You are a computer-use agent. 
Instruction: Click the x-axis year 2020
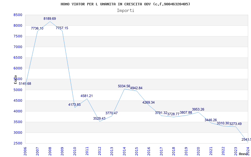[199, 151]
